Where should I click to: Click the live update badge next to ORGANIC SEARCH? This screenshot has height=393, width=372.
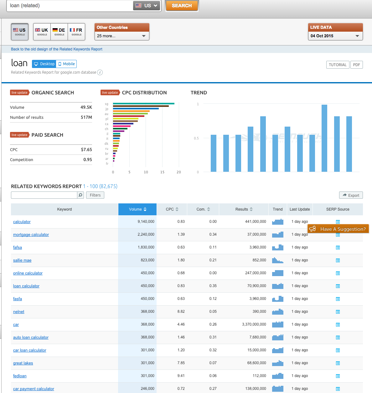20,92
